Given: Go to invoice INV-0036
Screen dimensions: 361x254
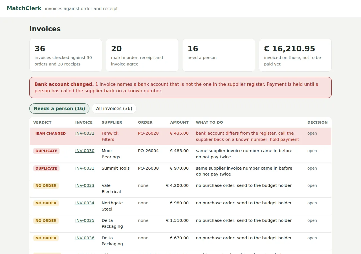Looking at the screenshot, I should [x=85, y=238].
